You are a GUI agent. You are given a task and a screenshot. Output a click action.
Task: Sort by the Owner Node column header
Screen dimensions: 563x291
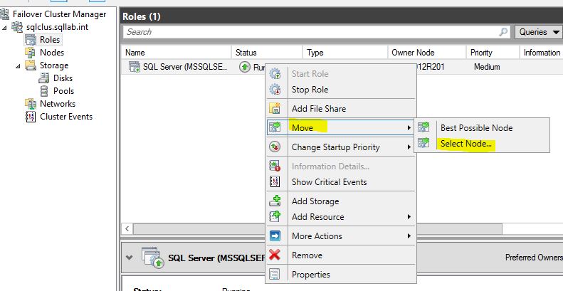(x=427, y=53)
